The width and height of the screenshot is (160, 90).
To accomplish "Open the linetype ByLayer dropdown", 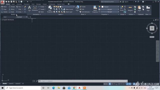I will [110, 12].
